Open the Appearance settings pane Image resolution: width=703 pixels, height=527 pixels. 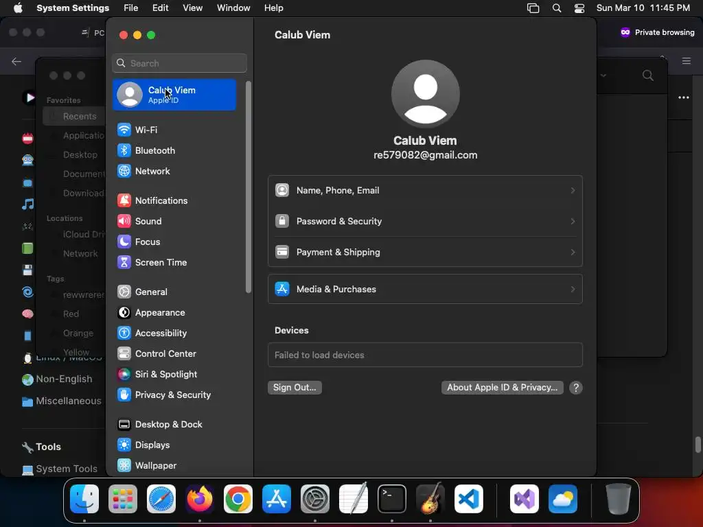174,313
